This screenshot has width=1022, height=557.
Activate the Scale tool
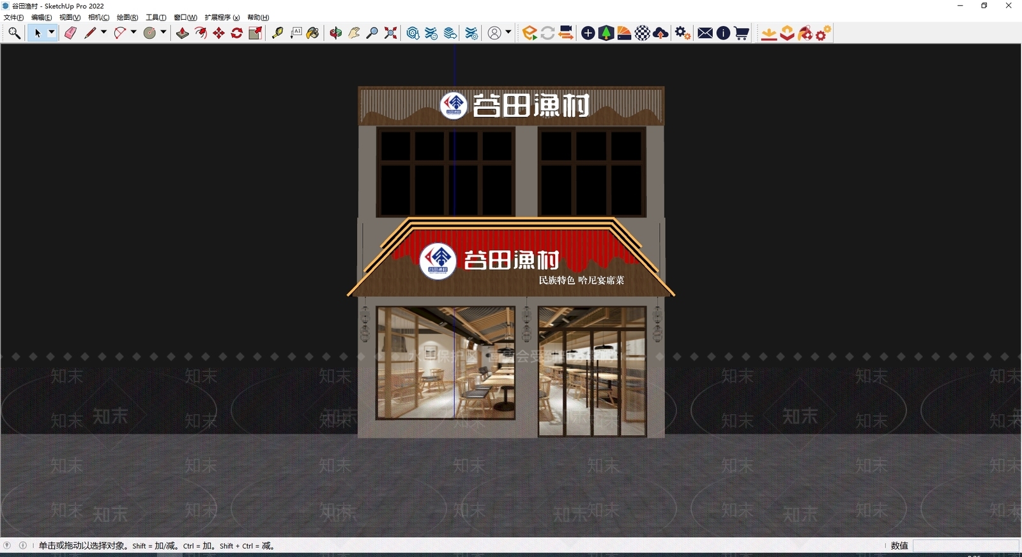(255, 33)
